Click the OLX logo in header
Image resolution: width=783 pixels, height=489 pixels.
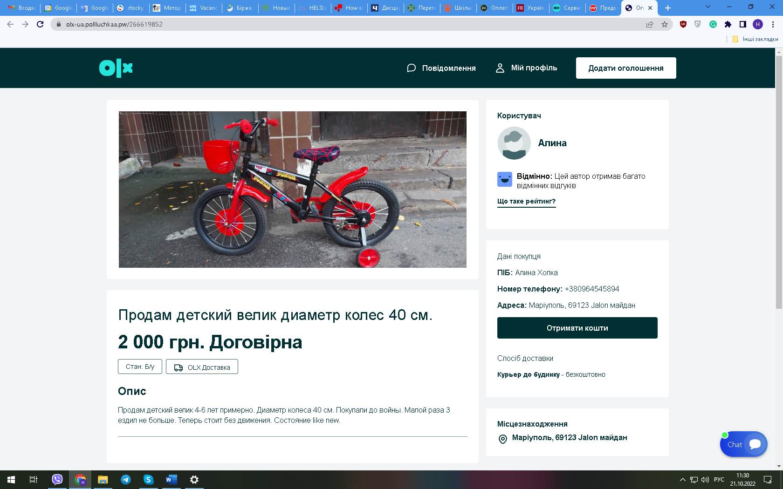116,68
